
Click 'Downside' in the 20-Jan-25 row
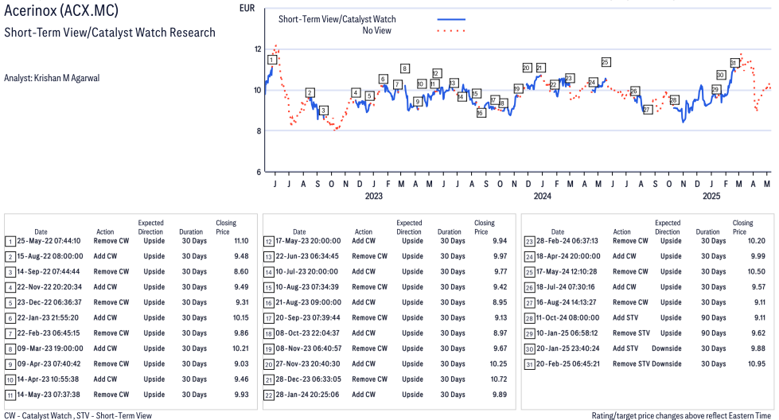(667, 348)
